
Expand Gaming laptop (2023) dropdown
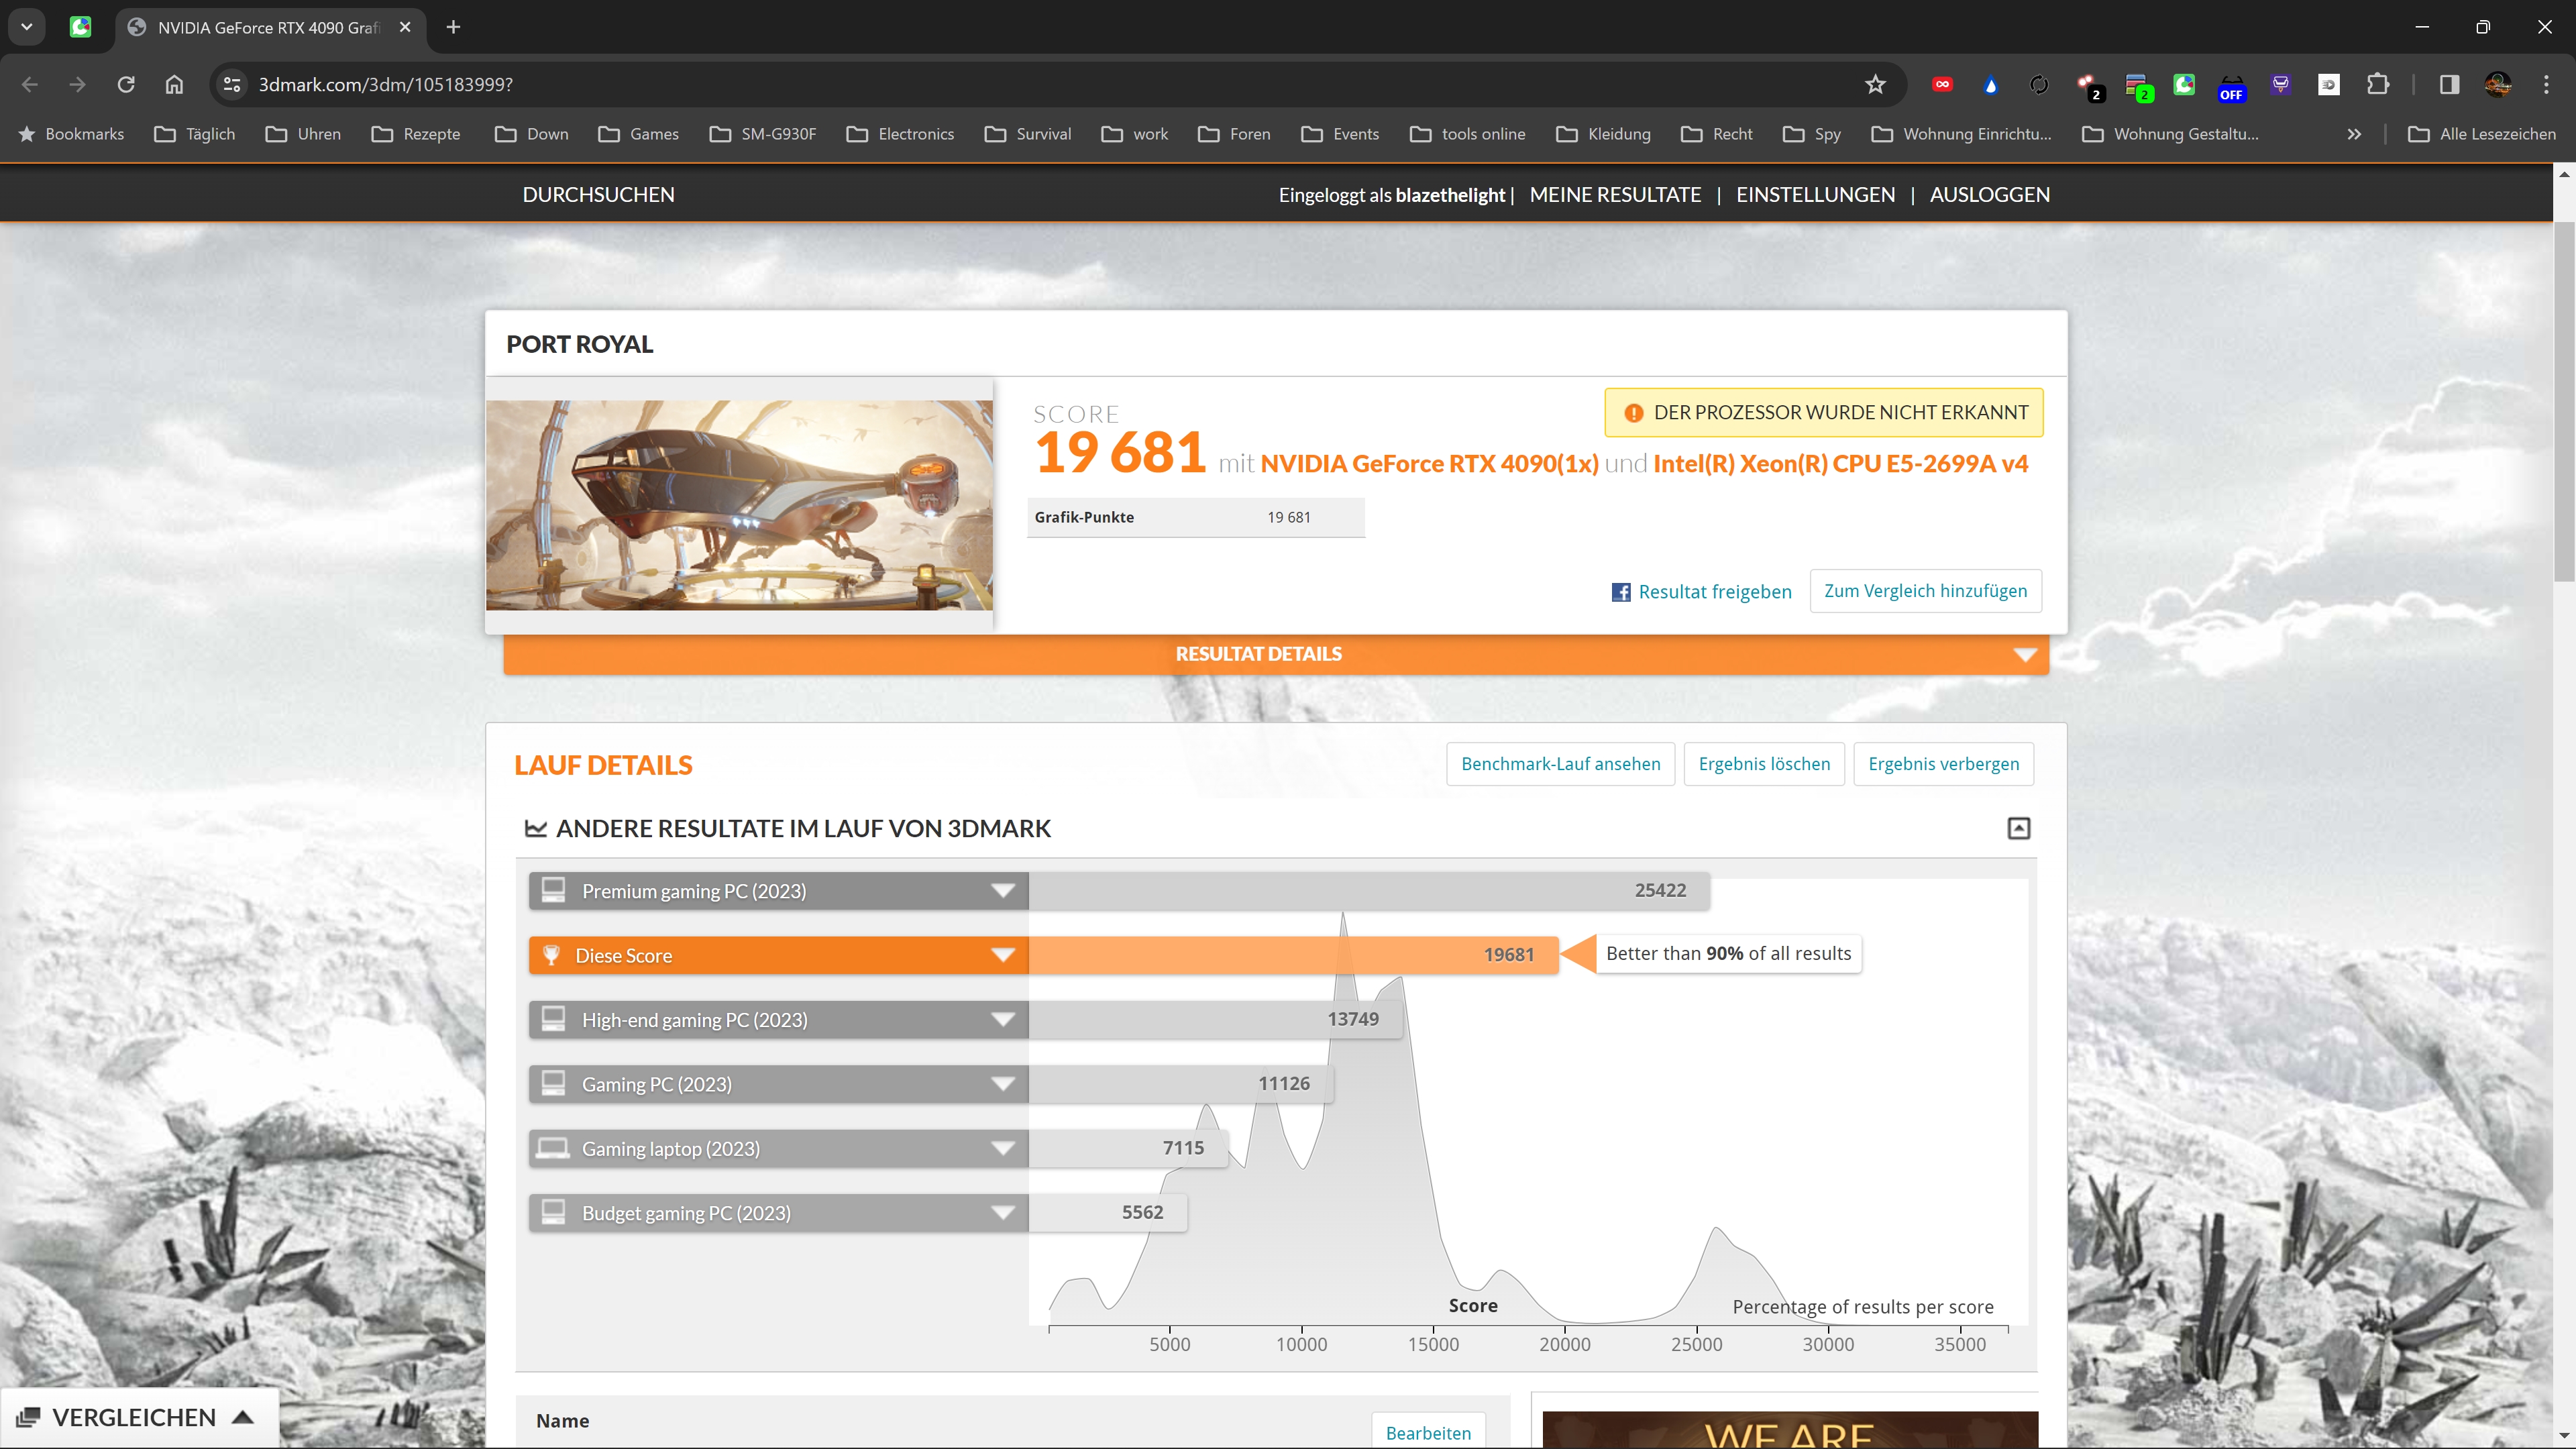click(x=1003, y=1148)
